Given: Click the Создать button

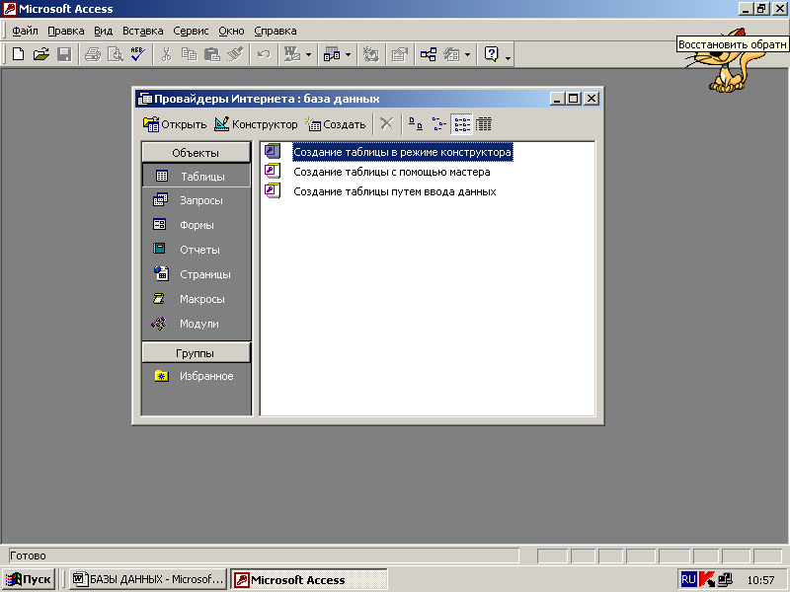Looking at the screenshot, I should [x=336, y=124].
